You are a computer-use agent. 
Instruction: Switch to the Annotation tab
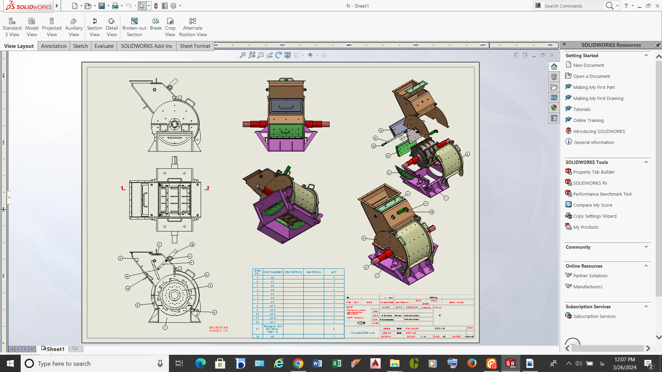54,46
